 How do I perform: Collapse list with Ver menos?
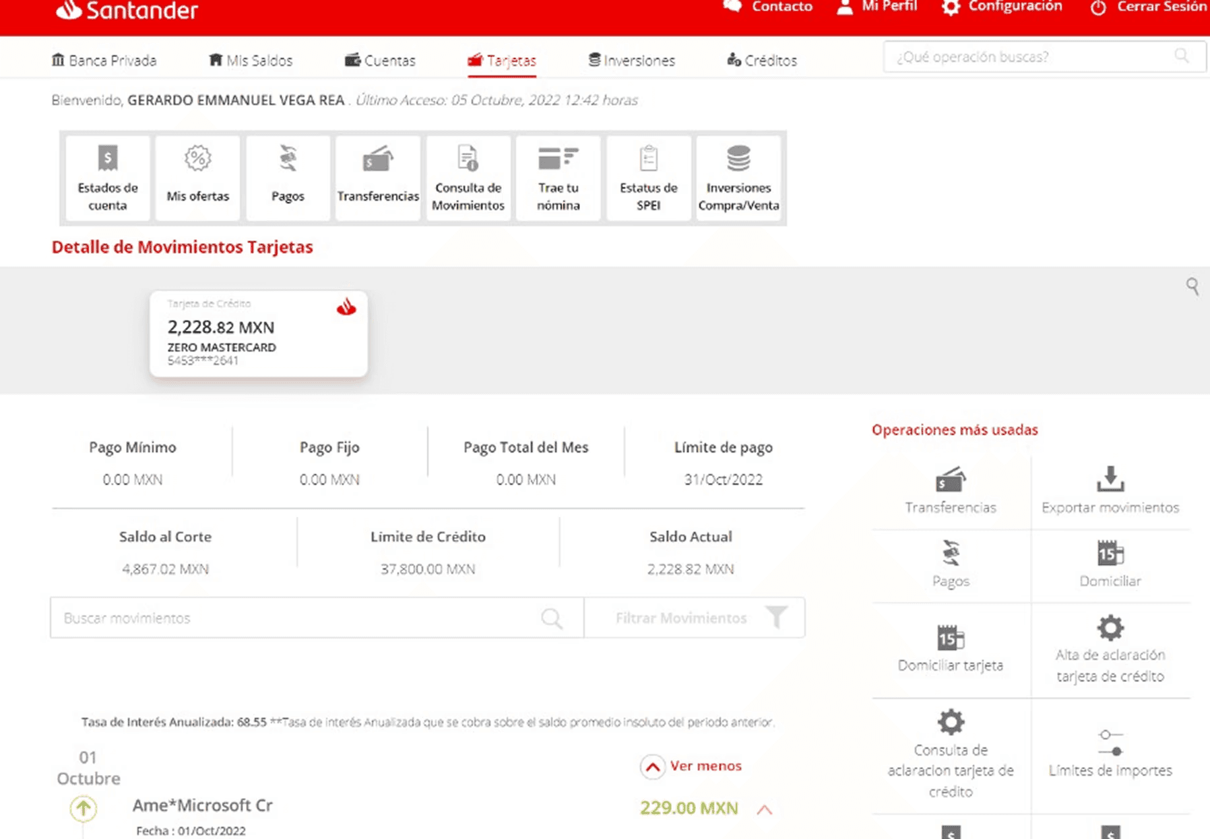(x=691, y=766)
